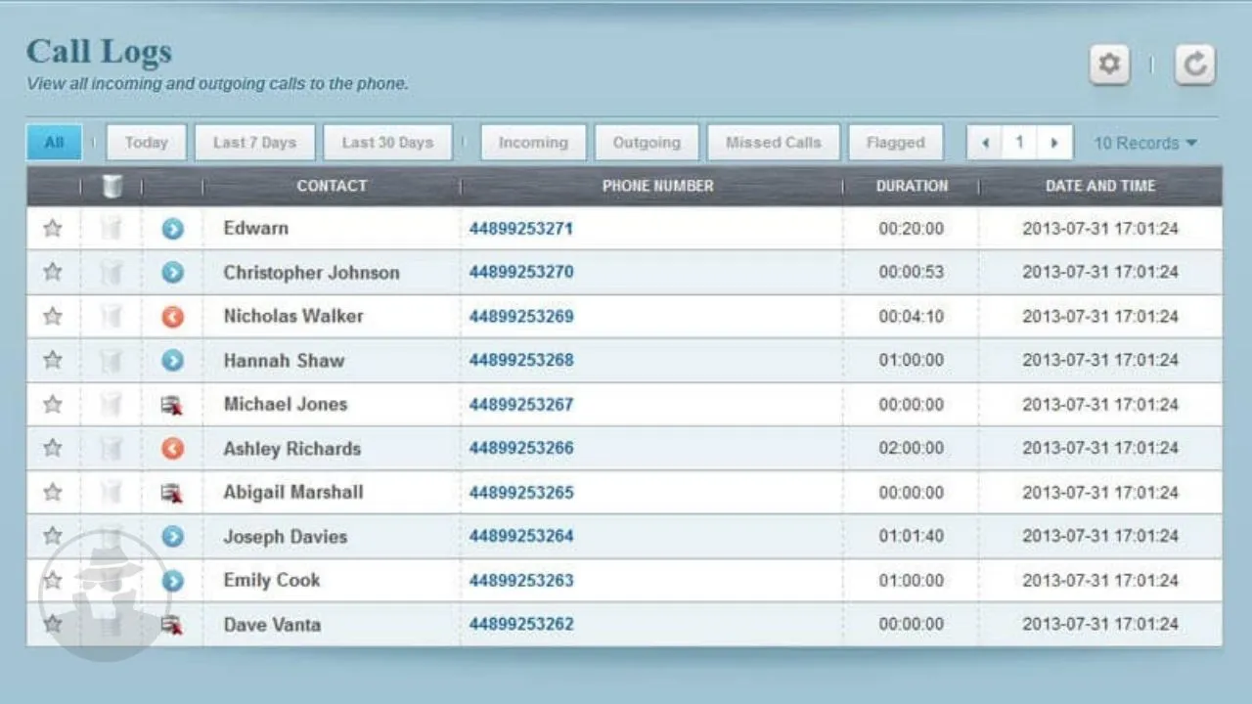Show Flagged calls only
The width and height of the screenshot is (1252, 704).
click(x=895, y=143)
